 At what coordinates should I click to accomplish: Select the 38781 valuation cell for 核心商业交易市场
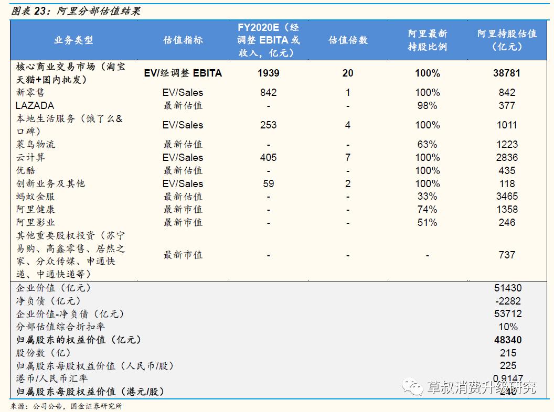click(x=508, y=73)
